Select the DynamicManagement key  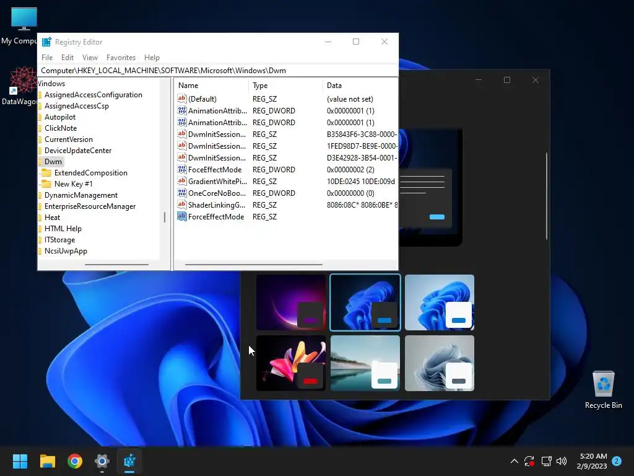click(x=81, y=195)
